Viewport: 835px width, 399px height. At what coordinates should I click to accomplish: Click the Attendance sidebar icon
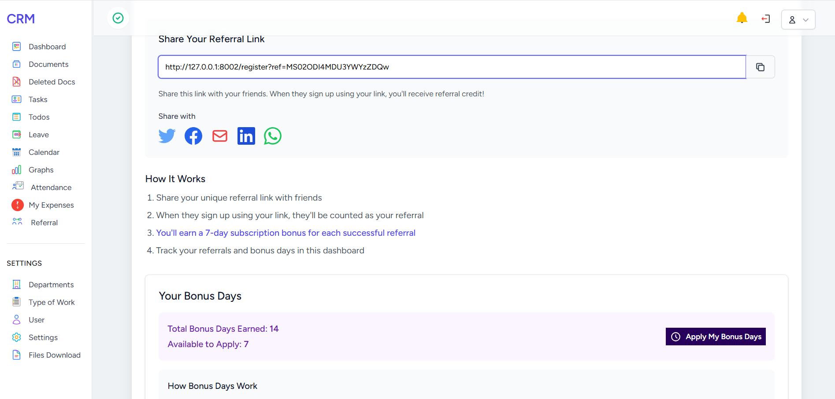point(18,186)
